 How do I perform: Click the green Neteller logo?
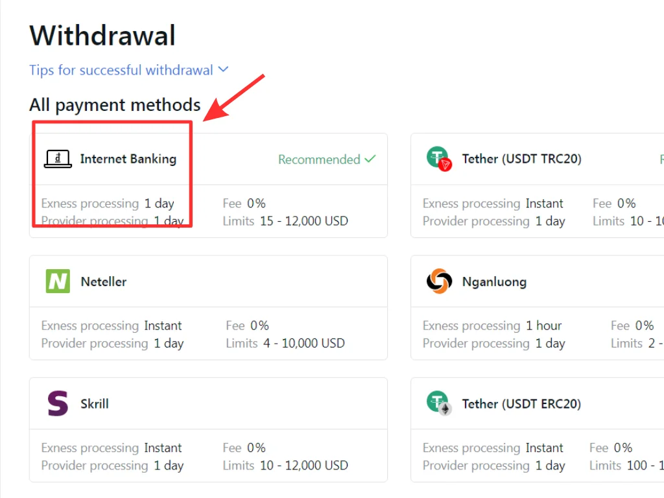(x=58, y=281)
